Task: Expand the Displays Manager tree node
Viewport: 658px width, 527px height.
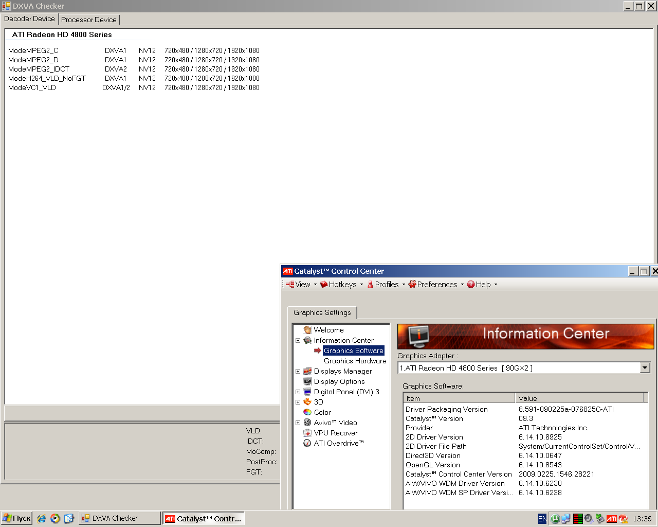Action: pyautogui.click(x=298, y=371)
